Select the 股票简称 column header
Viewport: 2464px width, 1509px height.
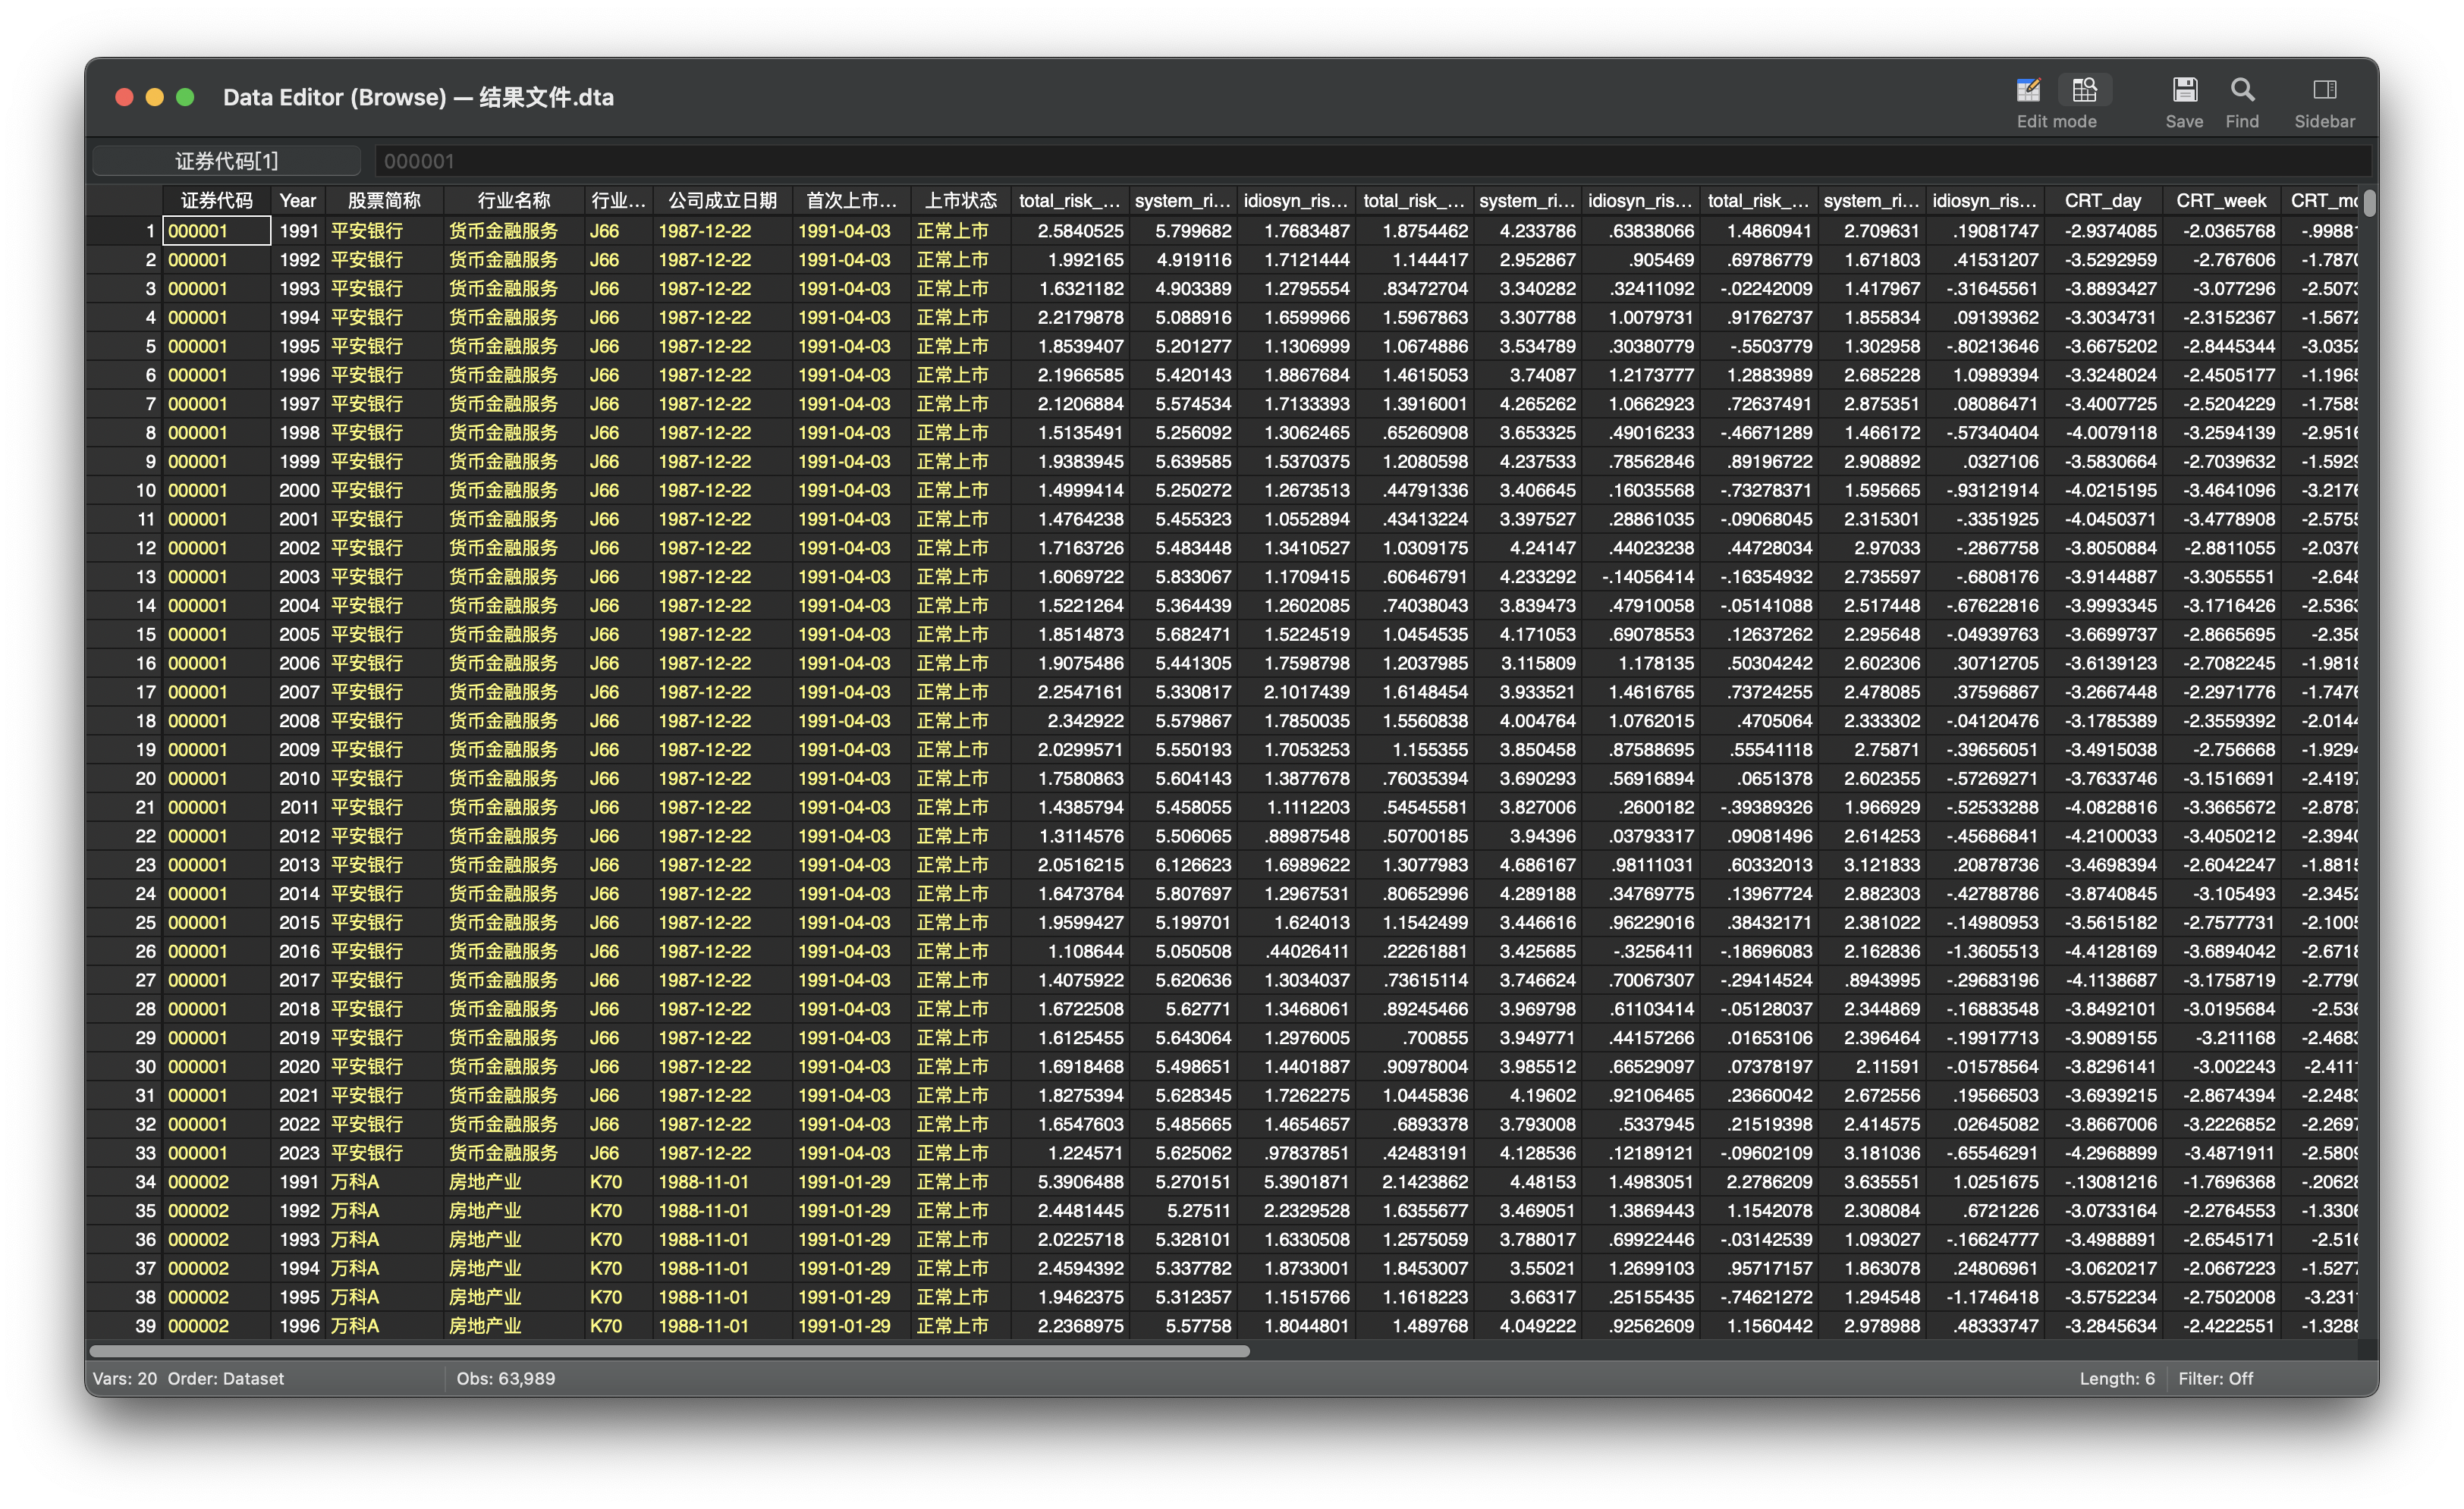click(384, 201)
